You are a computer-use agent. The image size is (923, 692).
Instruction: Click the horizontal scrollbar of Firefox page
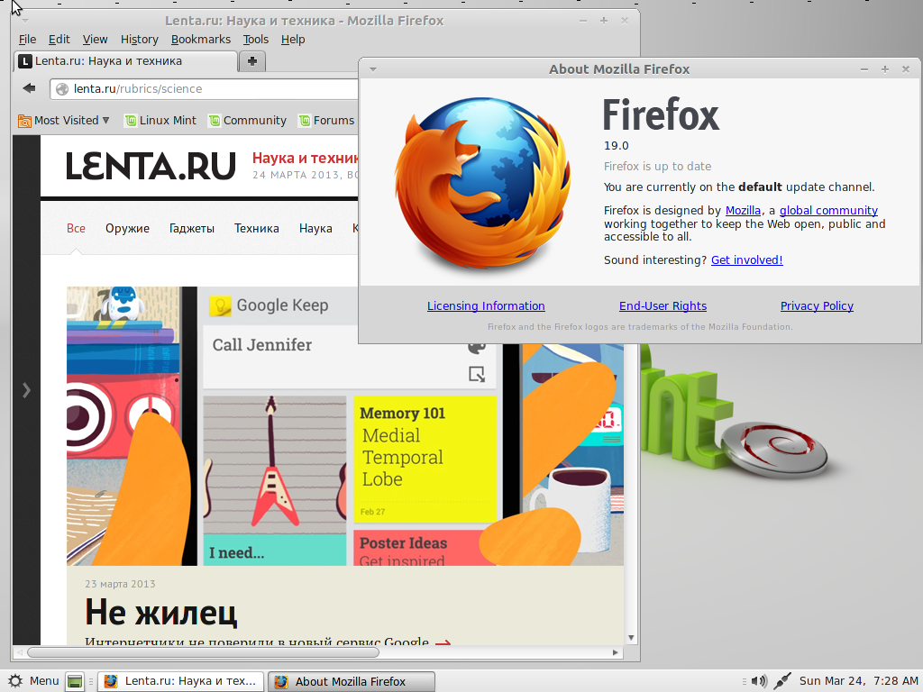pos(203,652)
